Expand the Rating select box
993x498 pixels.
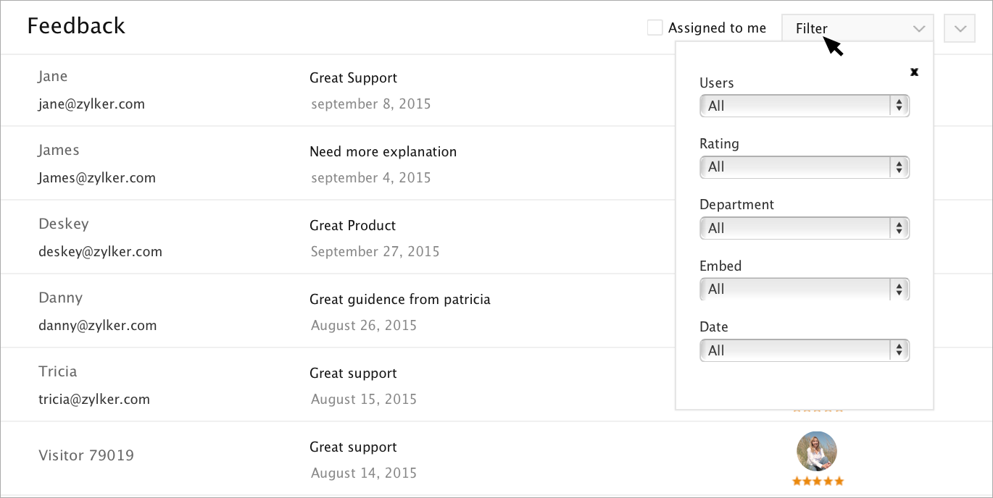point(804,167)
